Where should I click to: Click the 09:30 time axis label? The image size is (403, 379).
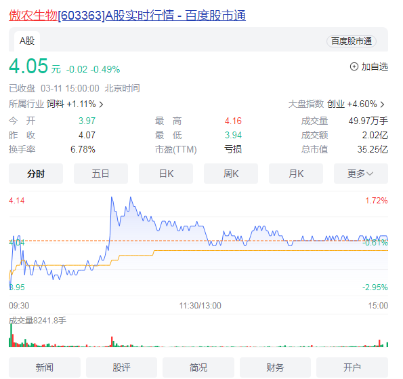click(x=19, y=306)
